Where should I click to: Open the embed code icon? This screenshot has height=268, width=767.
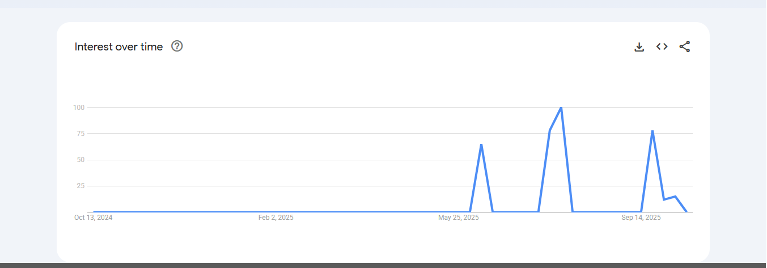pos(662,46)
